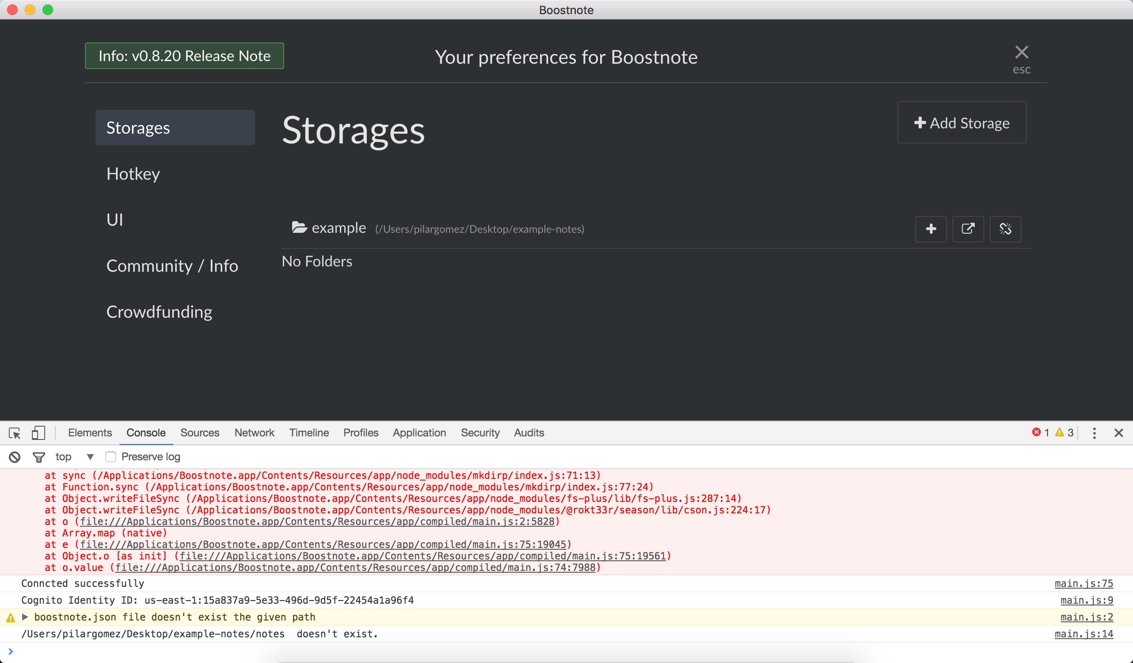Click the unlink storage icon
Image resolution: width=1133 pixels, height=663 pixels.
point(1005,229)
